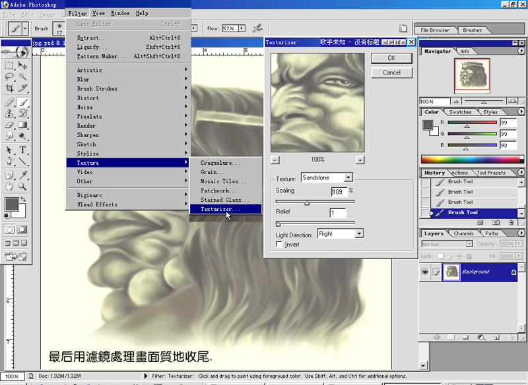Select the Hand tool
Viewport: 528px width, 385px height.
point(9,187)
